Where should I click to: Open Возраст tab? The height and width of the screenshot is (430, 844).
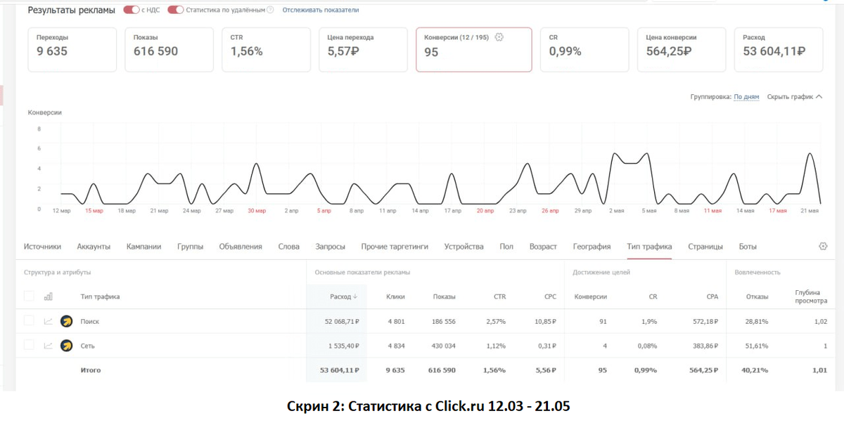[x=543, y=247]
